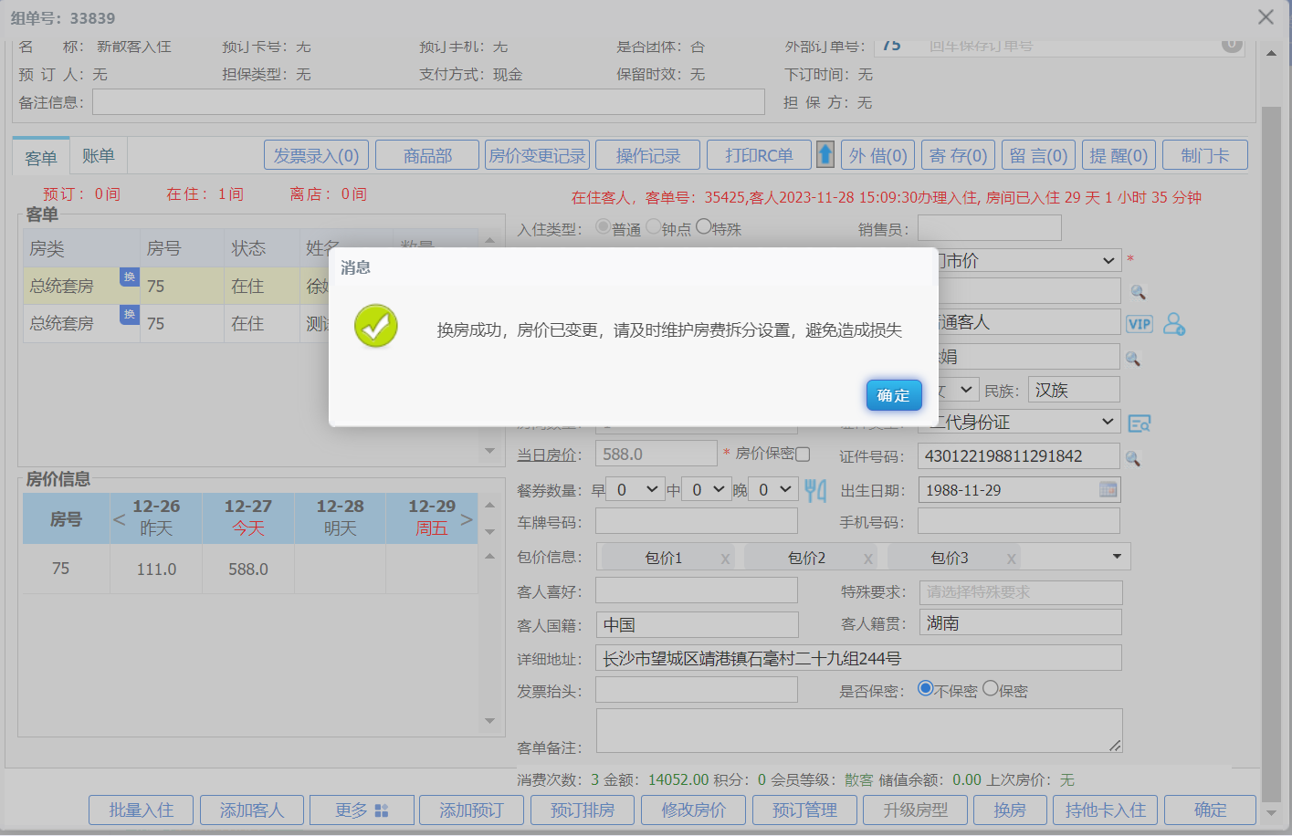Image resolution: width=1292 pixels, height=836 pixels.
Task: Open 房价变更记录
Action: pos(537,155)
